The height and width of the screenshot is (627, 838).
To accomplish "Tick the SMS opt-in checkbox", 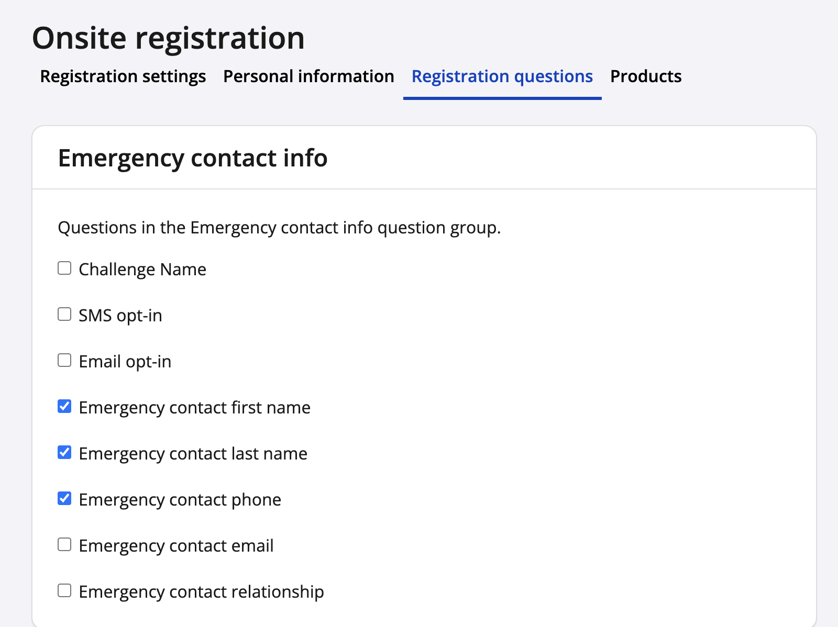I will 64,315.
